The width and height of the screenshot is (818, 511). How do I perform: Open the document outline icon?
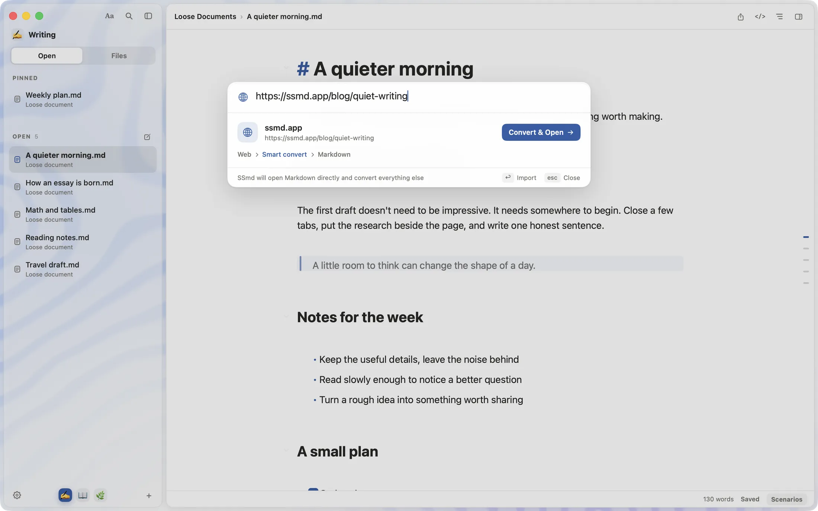pos(779,17)
